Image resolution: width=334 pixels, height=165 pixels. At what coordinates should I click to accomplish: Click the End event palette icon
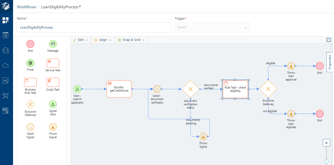30,44
